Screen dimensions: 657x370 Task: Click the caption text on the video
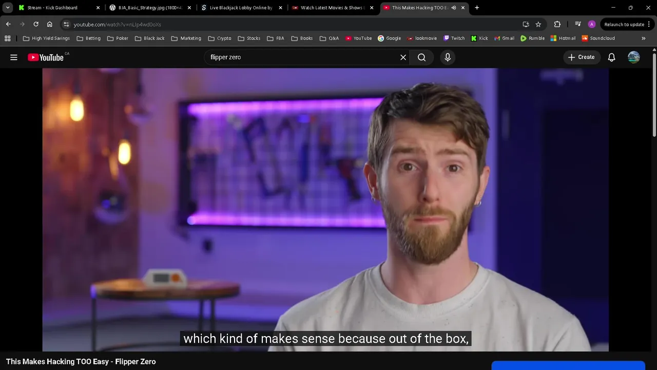pos(326,339)
